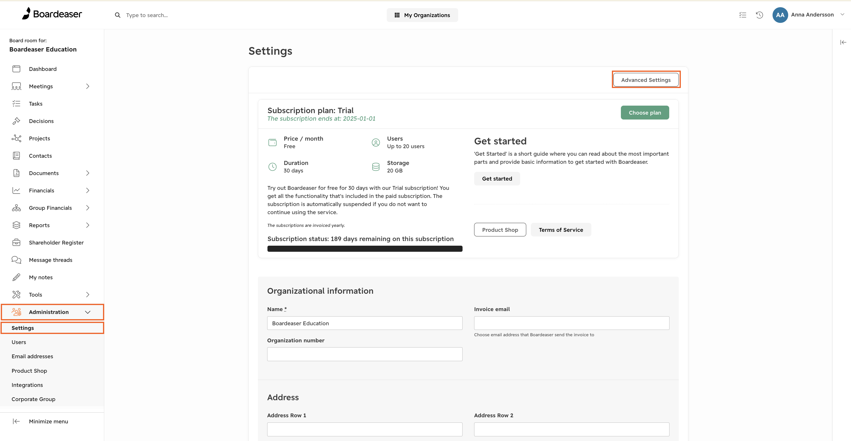Screen dimensions: 851x441
Task: Collapse the Administration submenu chevron
Action: click(87, 312)
